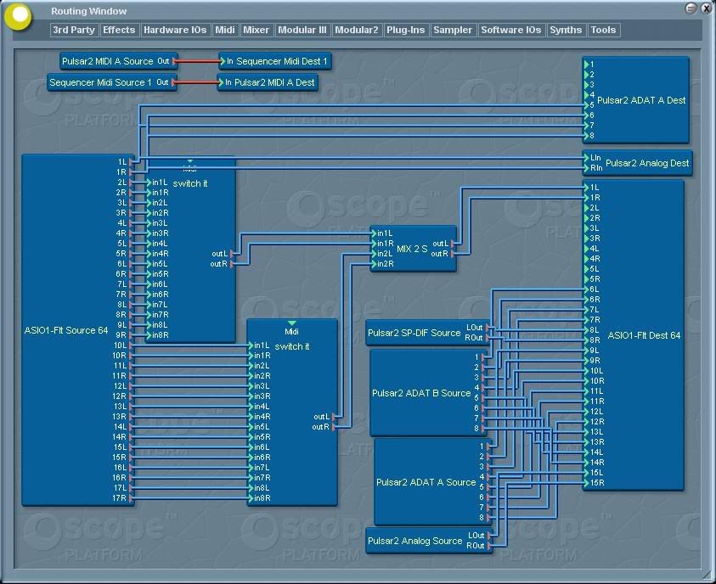Viewport: 716px width, 584px height.
Task: Click input 8 arrow on Pulsar2 ADAT A Dest
Action: (586, 136)
